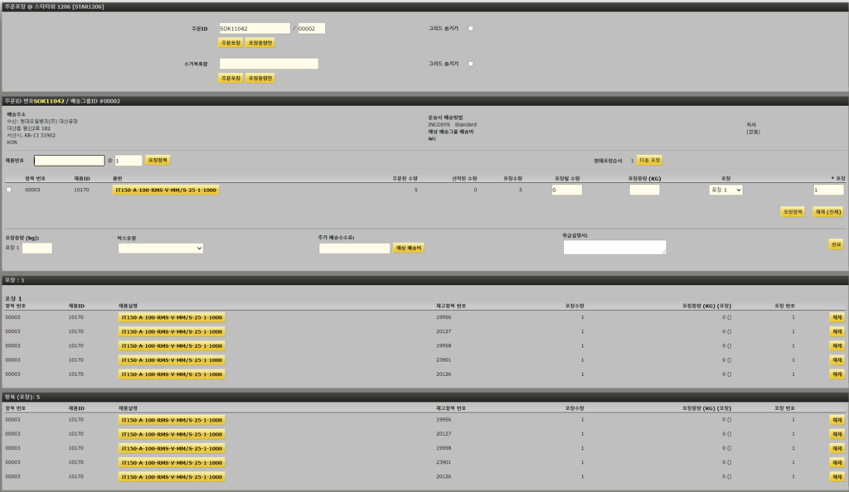
Task: Tick the checkbox for item row 00003
Action: click(9, 190)
